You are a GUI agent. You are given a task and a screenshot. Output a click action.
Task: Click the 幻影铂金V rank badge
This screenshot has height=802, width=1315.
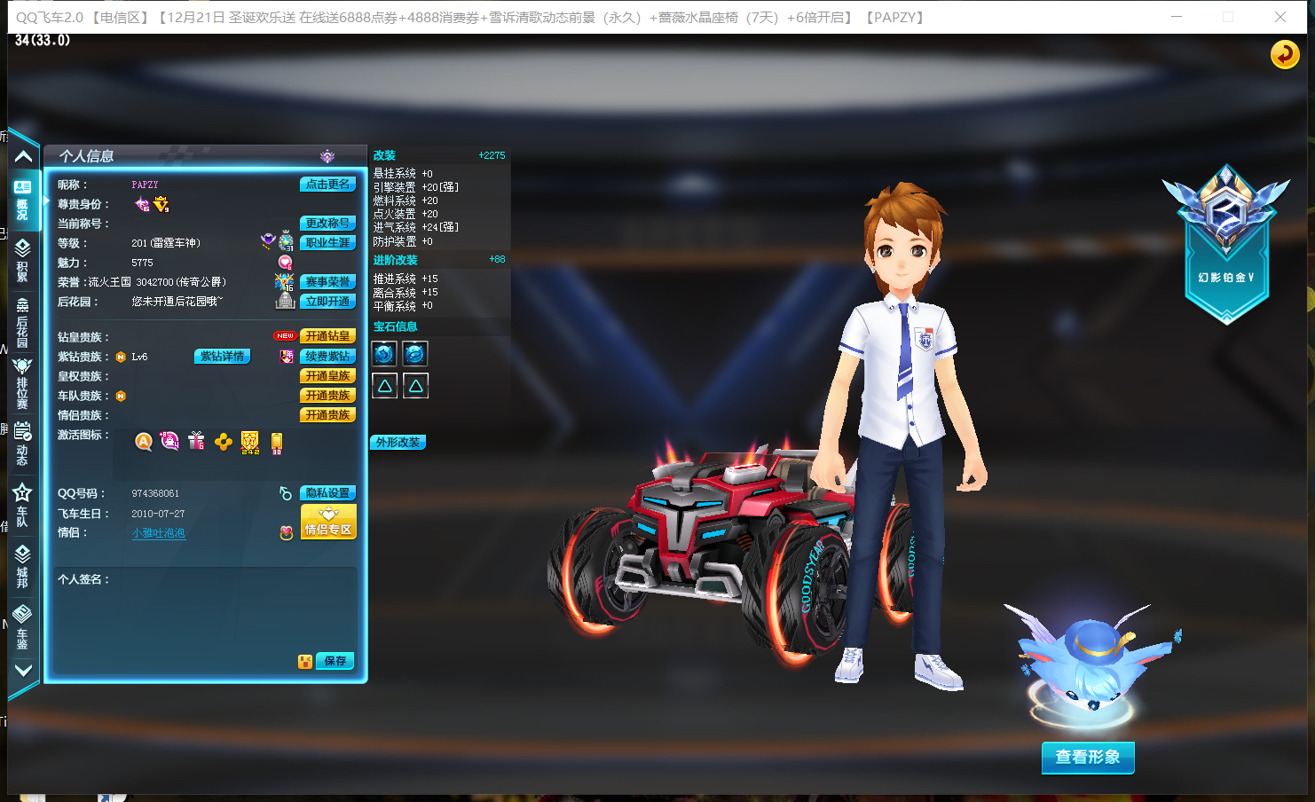tap(1226, 244)
